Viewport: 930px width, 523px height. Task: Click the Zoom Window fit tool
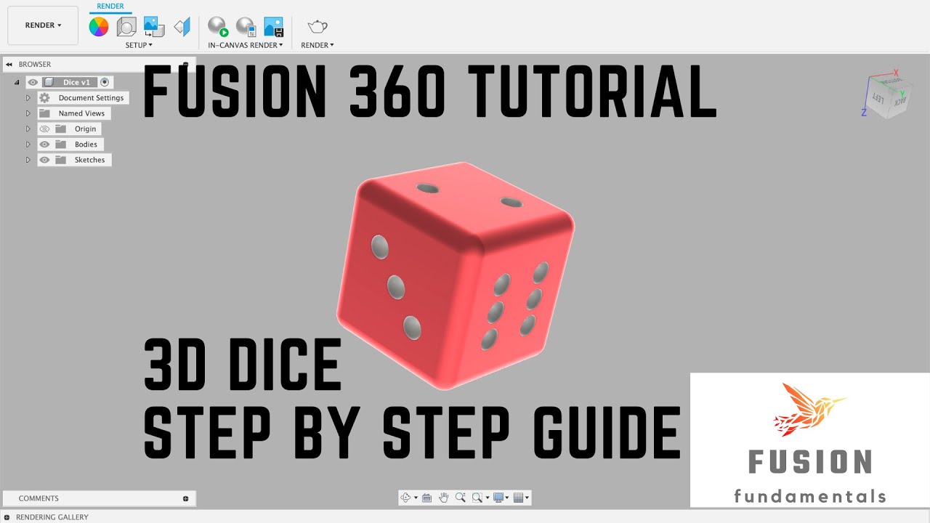click(x=477, y=498)
